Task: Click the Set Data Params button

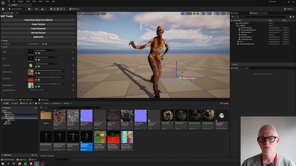Action: tap(38, 33)
